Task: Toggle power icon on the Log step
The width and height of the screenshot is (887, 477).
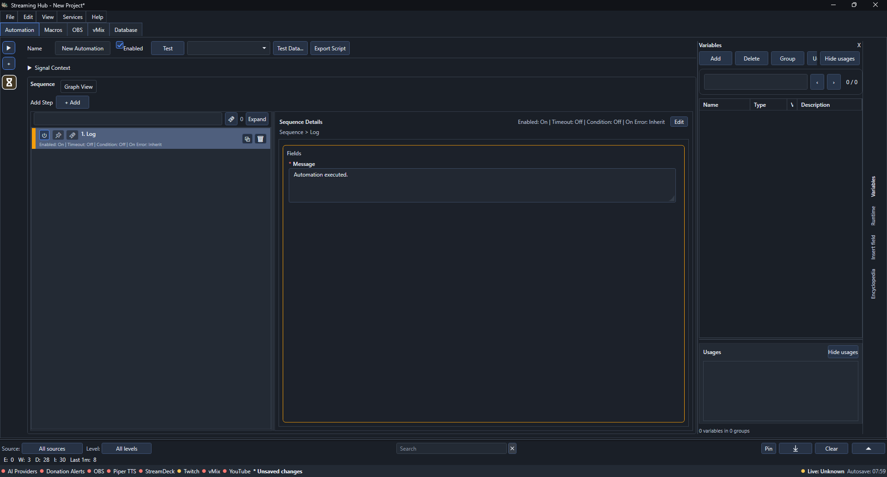Action: click(44, 135)
